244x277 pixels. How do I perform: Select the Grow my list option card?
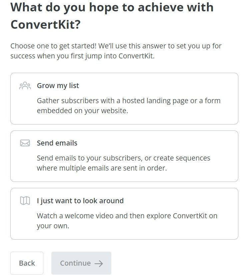[124, 98]
